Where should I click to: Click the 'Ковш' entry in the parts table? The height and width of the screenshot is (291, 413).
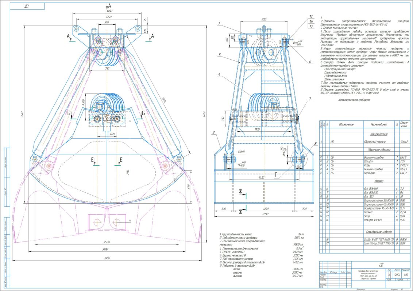tap(367, 166)
